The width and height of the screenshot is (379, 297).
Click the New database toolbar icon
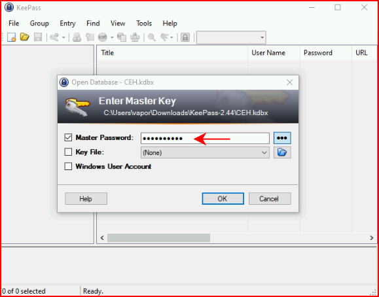pyautogui.click(x=11, y=37)
